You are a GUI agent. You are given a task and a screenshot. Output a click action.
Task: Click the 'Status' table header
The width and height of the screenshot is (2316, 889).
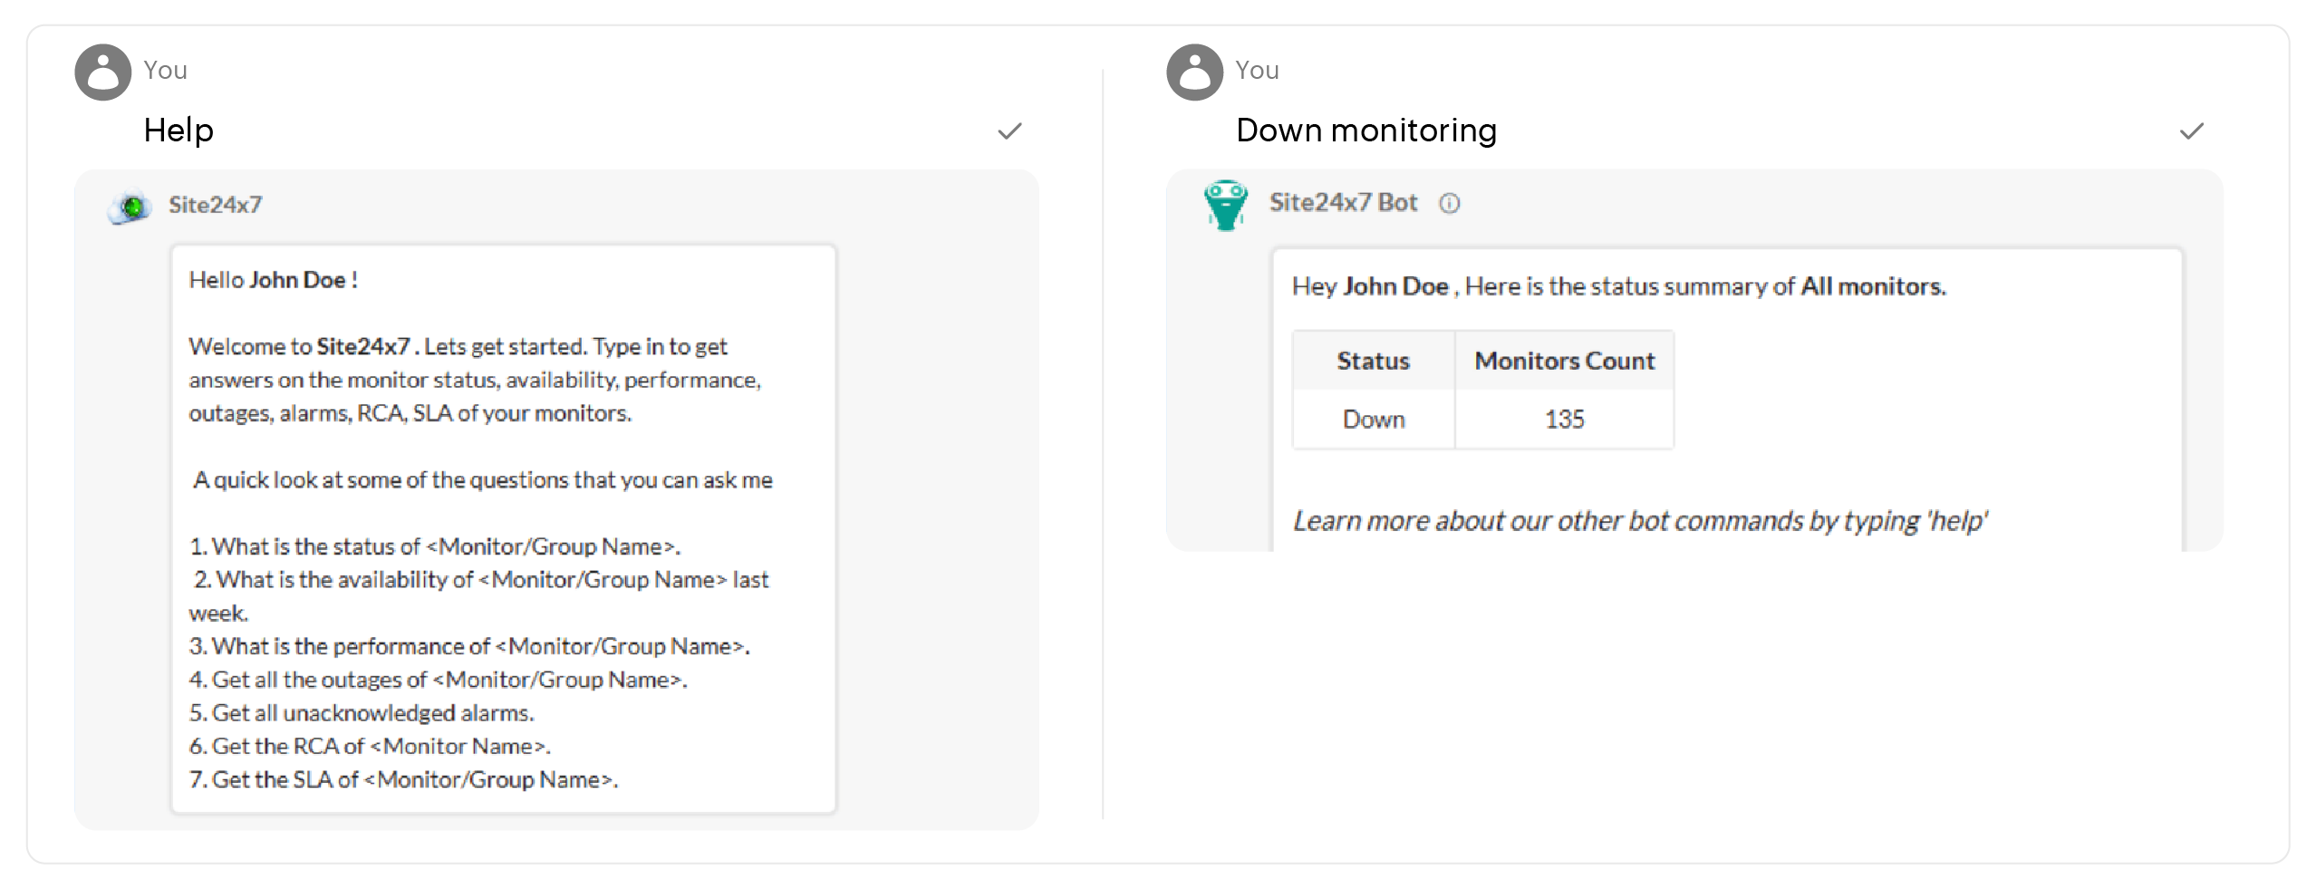point(1374,361)
